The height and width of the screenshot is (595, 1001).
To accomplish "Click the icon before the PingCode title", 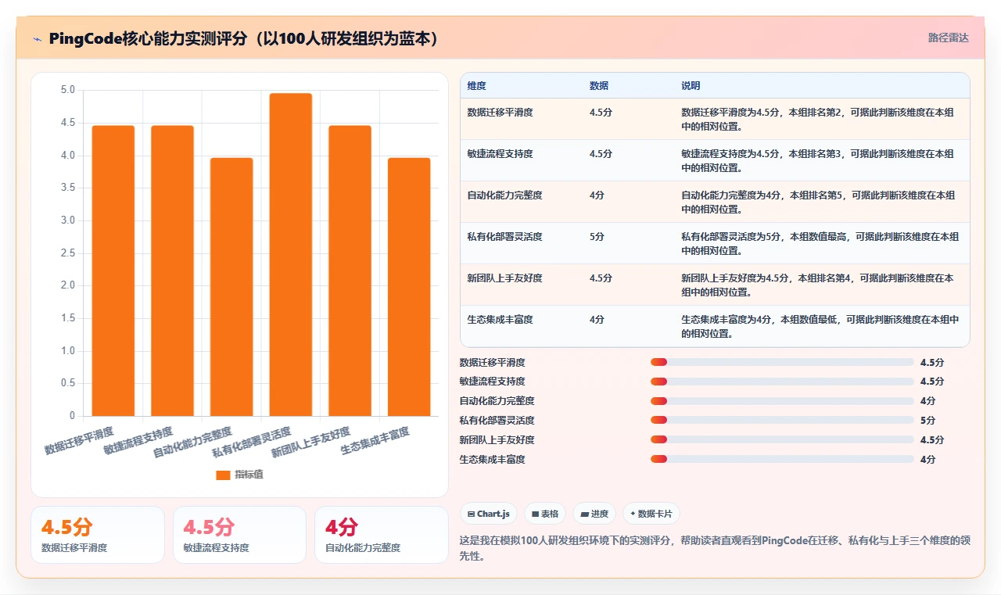I will 37,38.
